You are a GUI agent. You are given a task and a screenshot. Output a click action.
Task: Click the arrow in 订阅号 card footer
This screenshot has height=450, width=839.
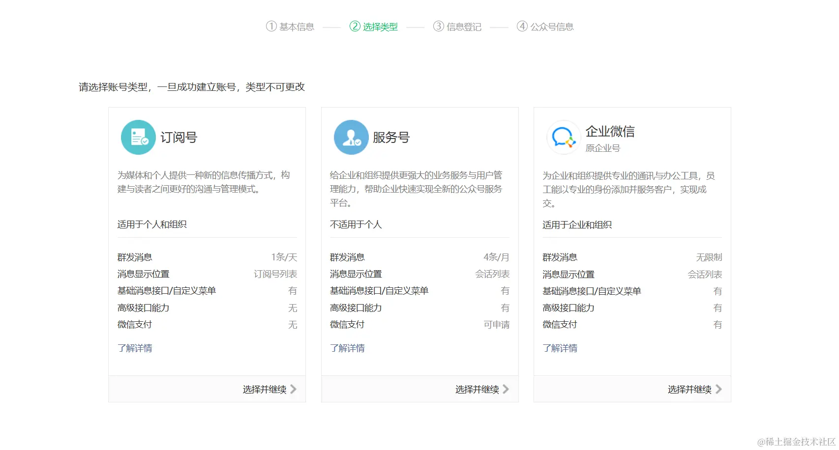tap(294, 389)
